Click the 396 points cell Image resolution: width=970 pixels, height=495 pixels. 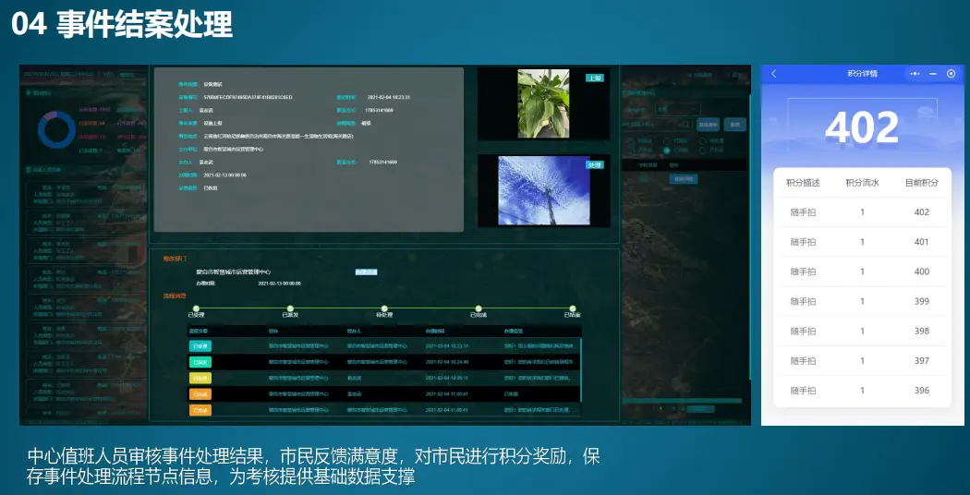(922, 391)
